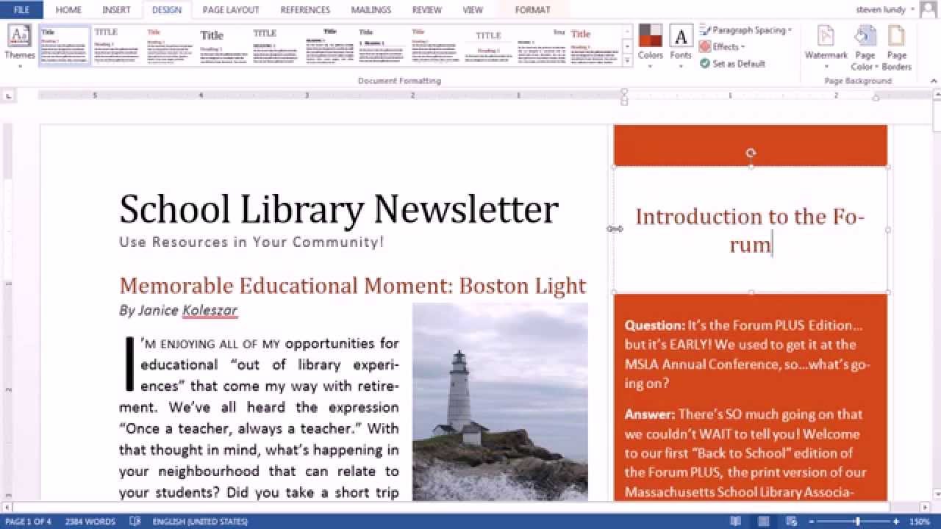Expand the full style set gallery
Viewport: 941px width, 529px height.
(x=627, y=60)
